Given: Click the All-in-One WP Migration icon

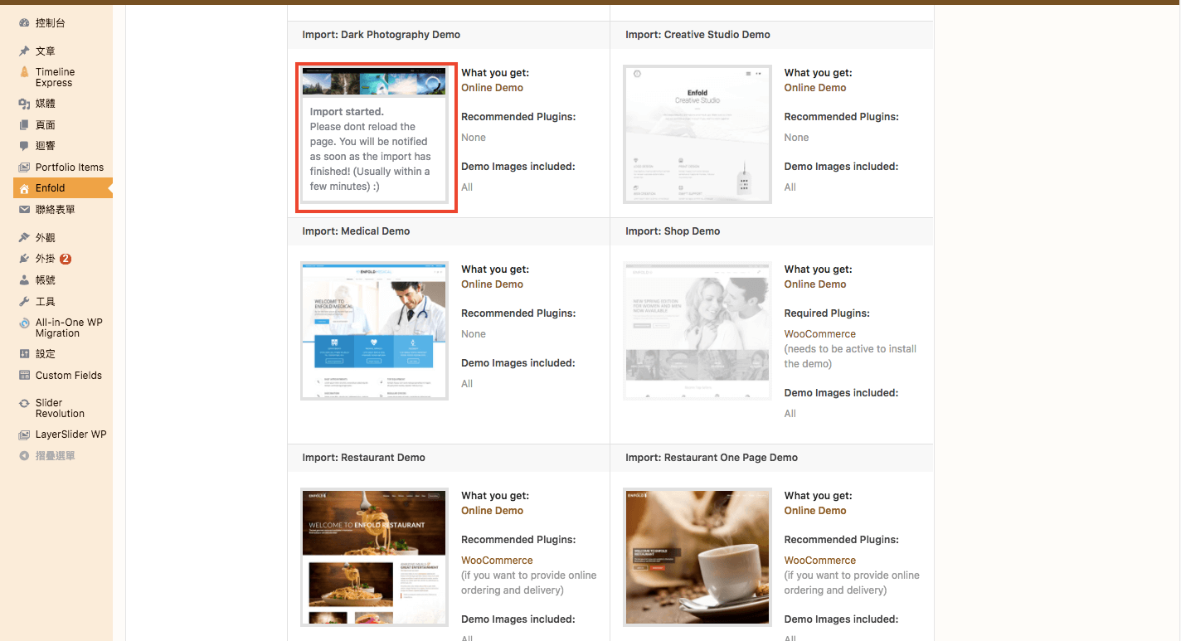Looking at the screenshot, I should point(24,323).
